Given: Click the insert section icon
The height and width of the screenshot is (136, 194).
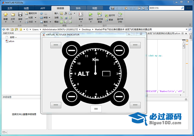Looking at the screenshot, I should pyautogui.click(x=61, y=13).
